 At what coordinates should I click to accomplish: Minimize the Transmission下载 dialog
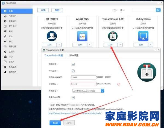point(156,50)
